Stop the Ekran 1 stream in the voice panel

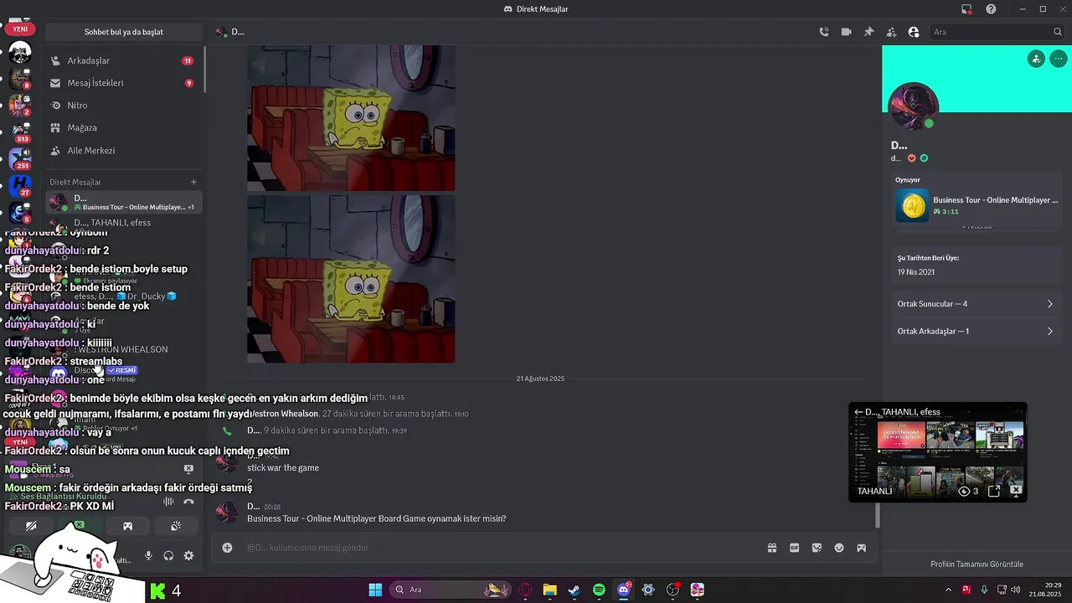point(188,469)
